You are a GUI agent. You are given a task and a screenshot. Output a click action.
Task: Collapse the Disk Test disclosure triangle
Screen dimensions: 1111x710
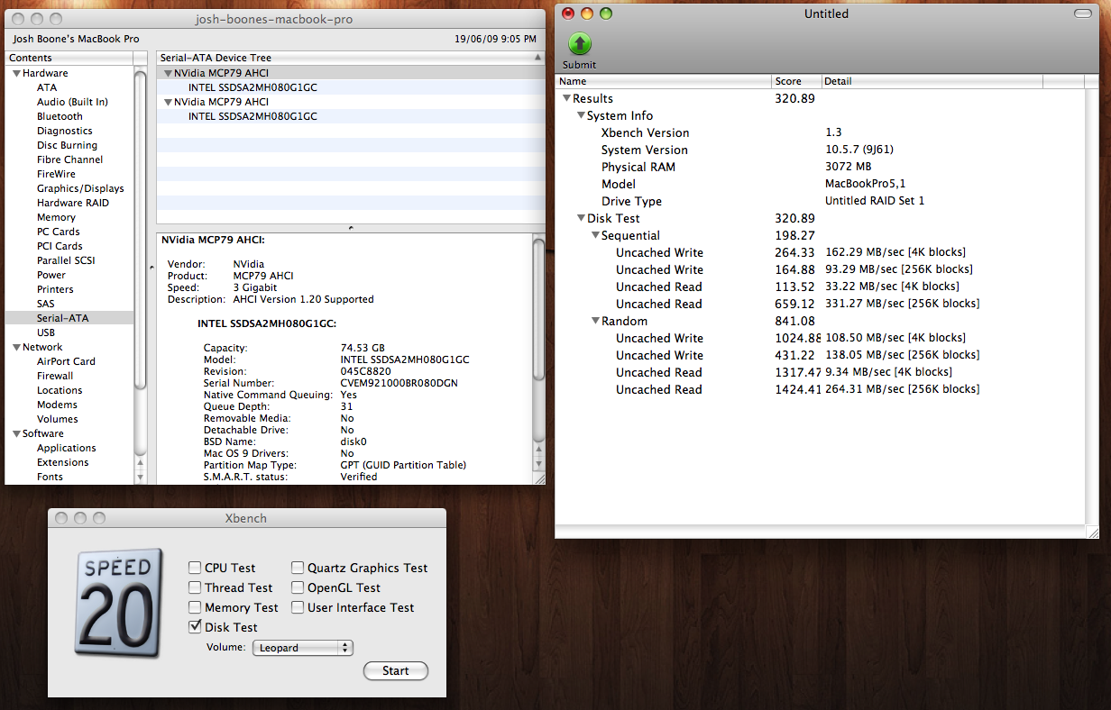point(581,218)
